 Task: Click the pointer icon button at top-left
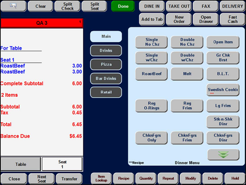13,6
